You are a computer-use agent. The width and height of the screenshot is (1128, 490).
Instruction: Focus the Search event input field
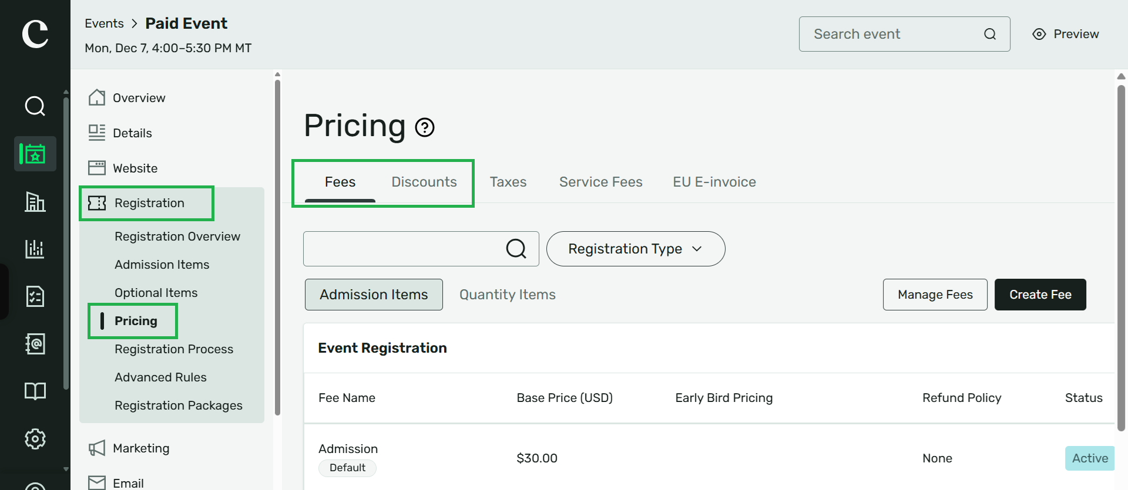click(x=905, y=34)
